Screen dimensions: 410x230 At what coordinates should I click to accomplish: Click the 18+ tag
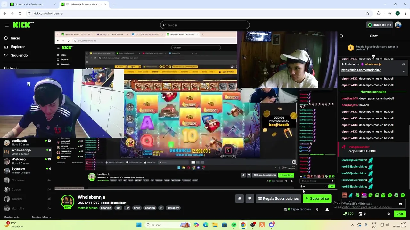pyautogui.click(x=118, y=208)
